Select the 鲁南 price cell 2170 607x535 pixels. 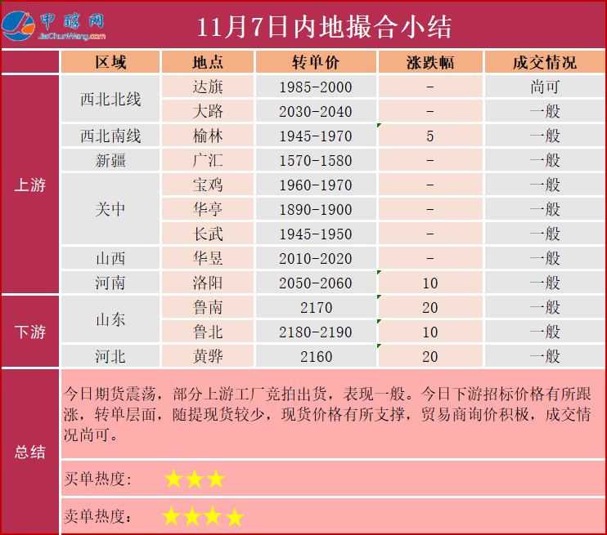click(316, 308)
